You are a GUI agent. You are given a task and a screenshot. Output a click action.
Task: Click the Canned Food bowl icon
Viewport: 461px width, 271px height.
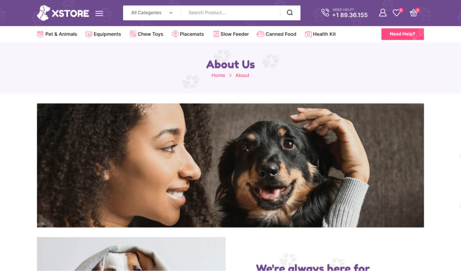point(260,34)
